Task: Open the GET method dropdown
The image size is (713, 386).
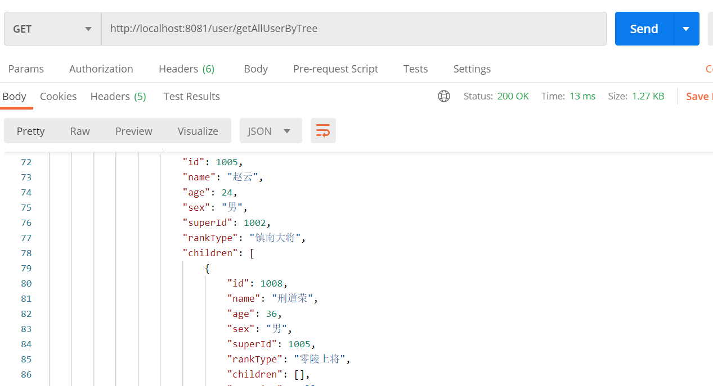Action: click(x=52, y=29)
